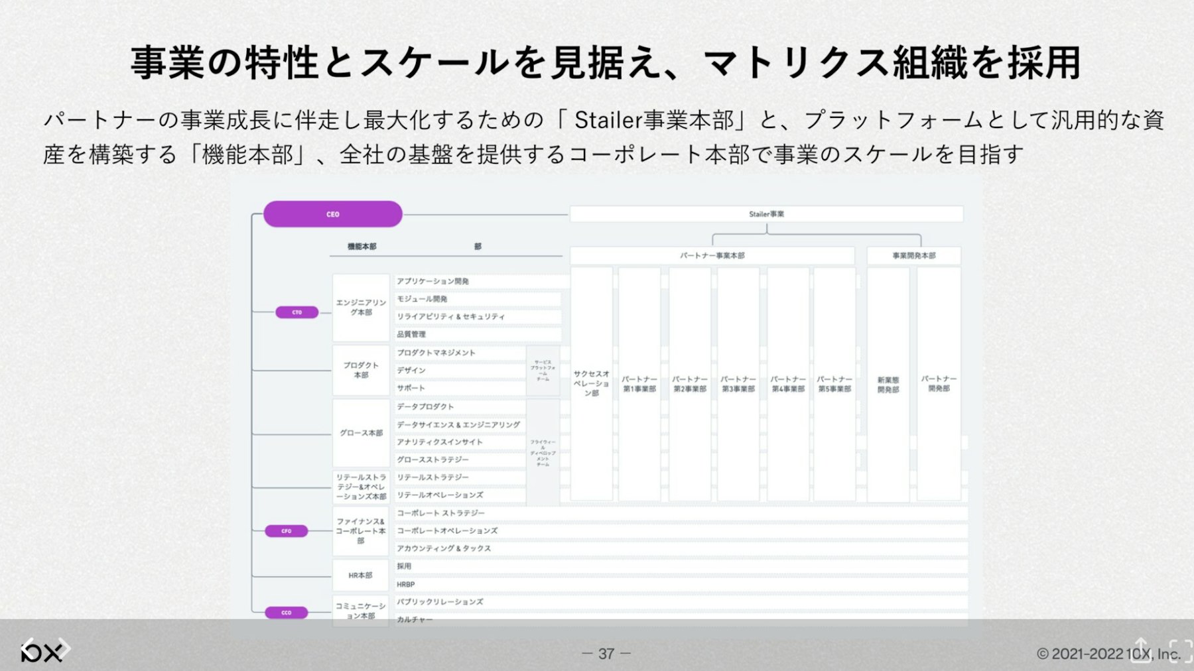Click the コーポレートオペレーションズ row

click(x=681, y=531)
